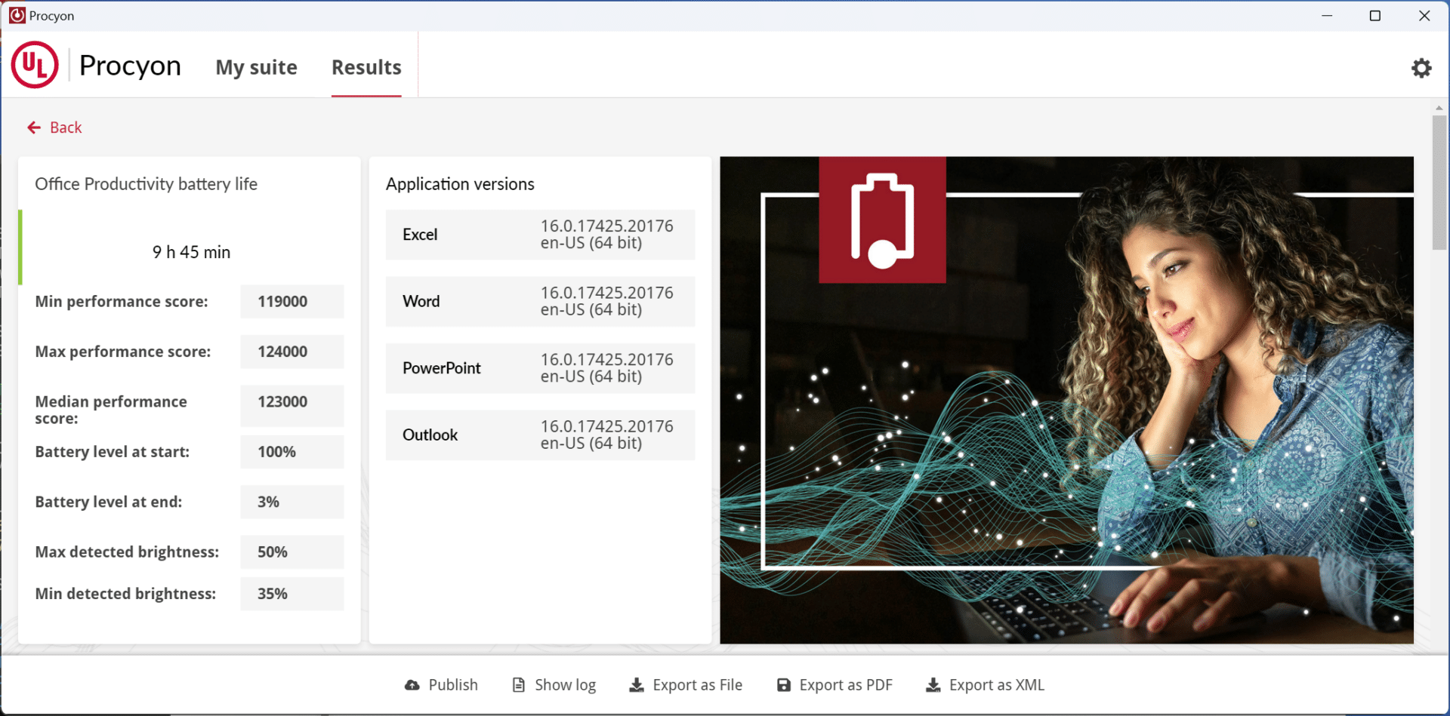Click the Application versions heading
Viewport: 1450px width, 716px height.
[460, 184]
